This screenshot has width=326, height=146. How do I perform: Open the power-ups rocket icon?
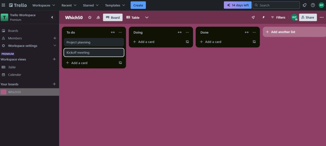253,18
